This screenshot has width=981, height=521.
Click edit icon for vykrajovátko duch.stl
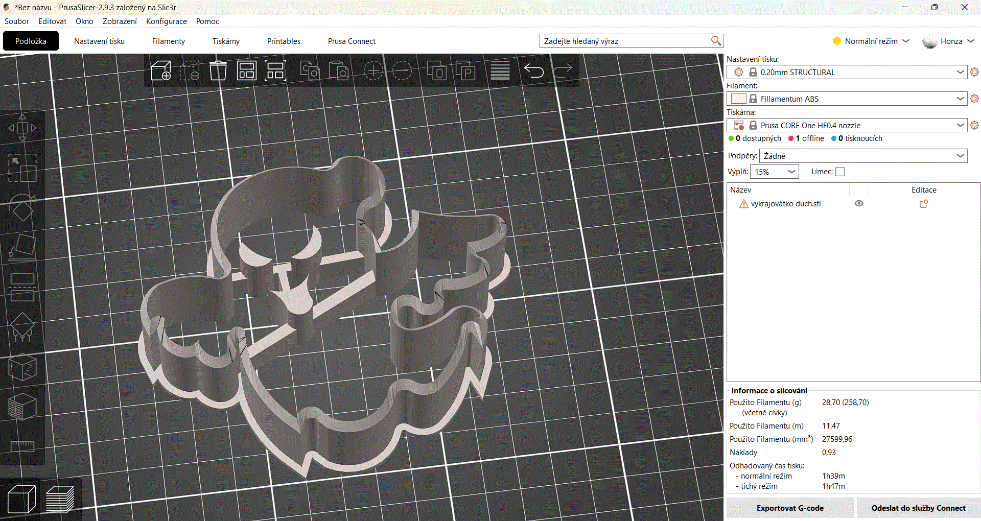coord(924,204)
